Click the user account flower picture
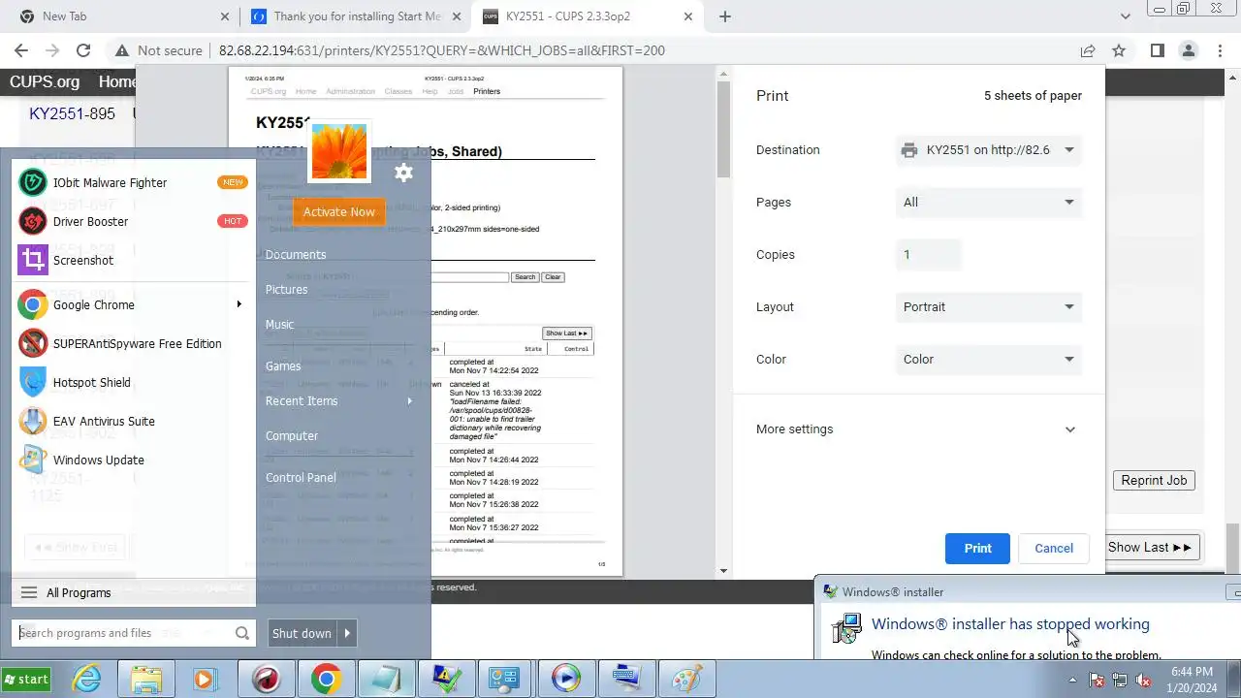 point(338,151)
